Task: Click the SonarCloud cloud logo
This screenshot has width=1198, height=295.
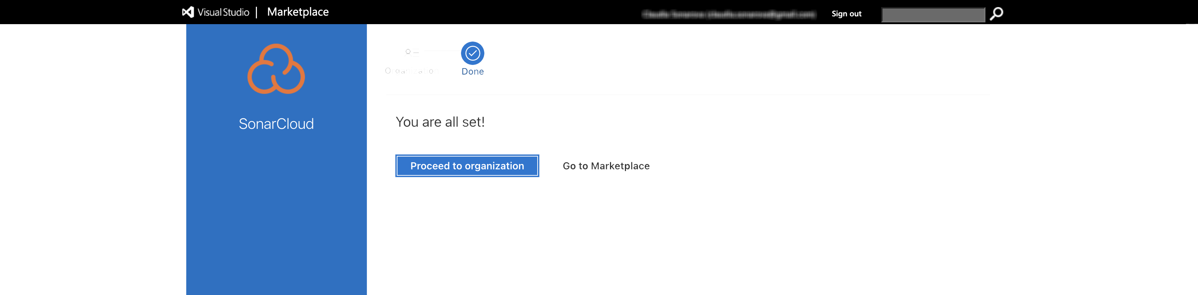Action: coord(276,69)
